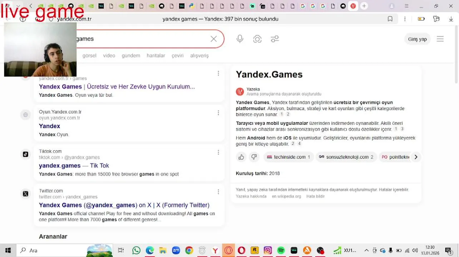The height and width of the screenshot is (257, 459).
Task: Select the active Yandex tab with red Y
Action: (x=353, y=6)
